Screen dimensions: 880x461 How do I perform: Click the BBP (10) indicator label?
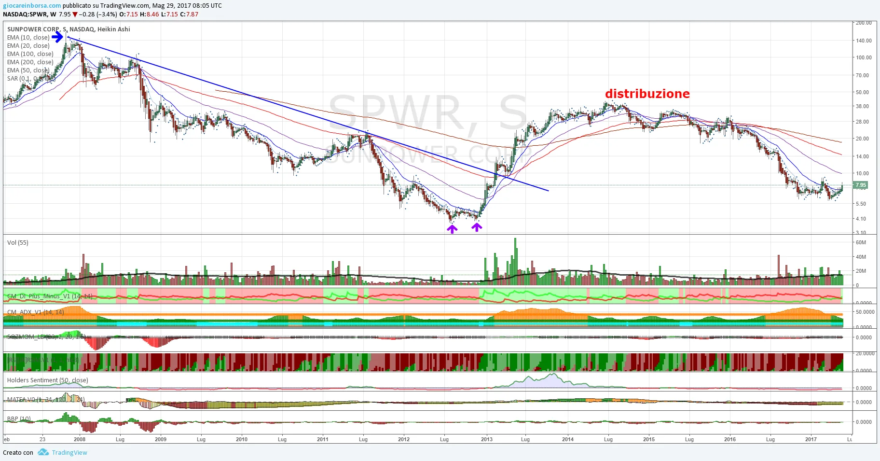coord(19,419)
